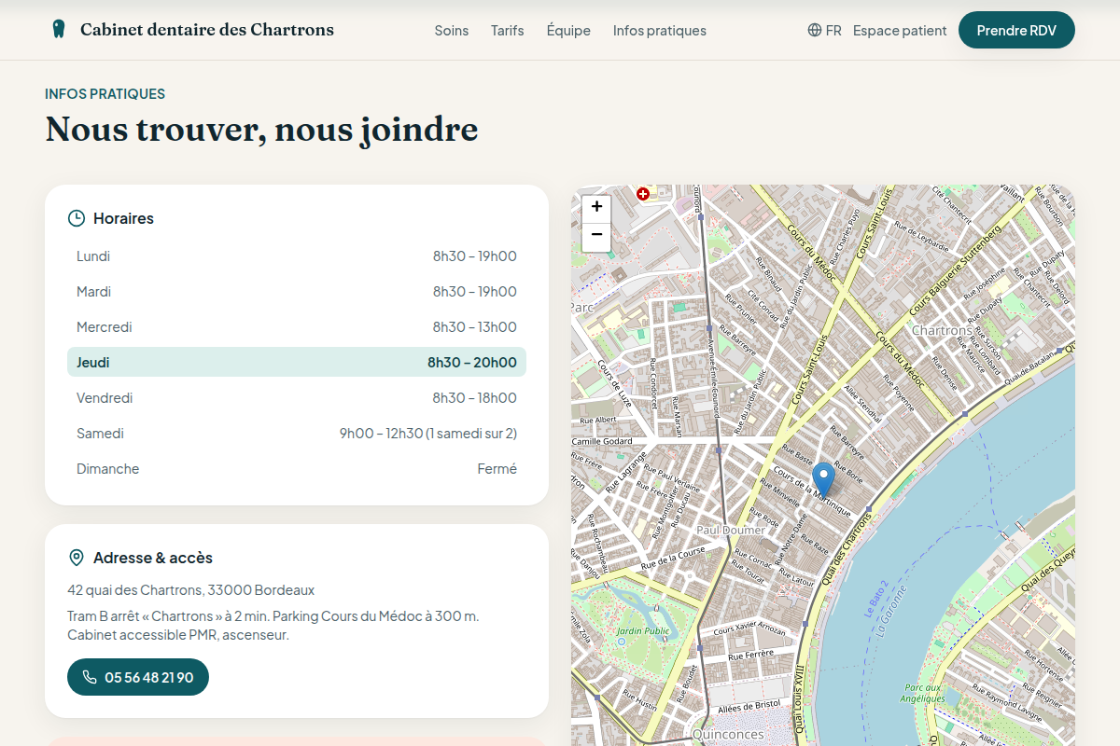The height and width of the screenshot is (746, 1120).
Task: Click the Tram B access description text
Action: click(273, 626)
